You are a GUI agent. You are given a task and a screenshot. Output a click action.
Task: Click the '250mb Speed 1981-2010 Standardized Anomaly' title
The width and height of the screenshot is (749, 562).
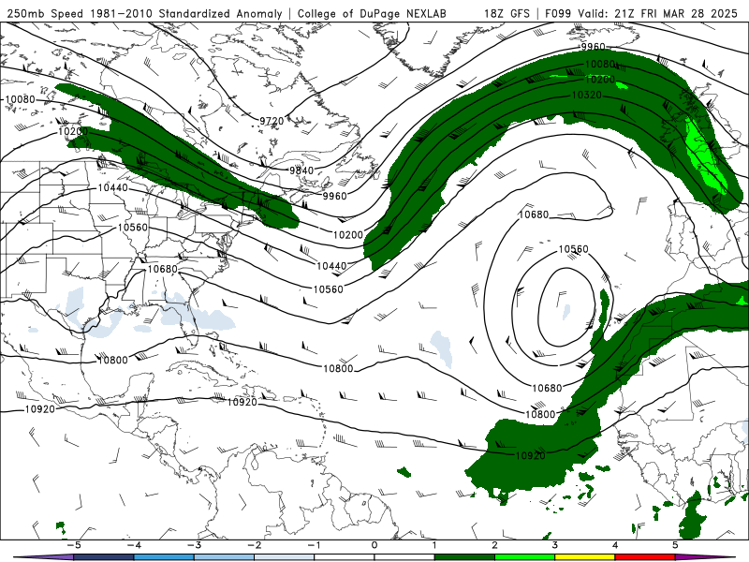(x=145, y=13)
